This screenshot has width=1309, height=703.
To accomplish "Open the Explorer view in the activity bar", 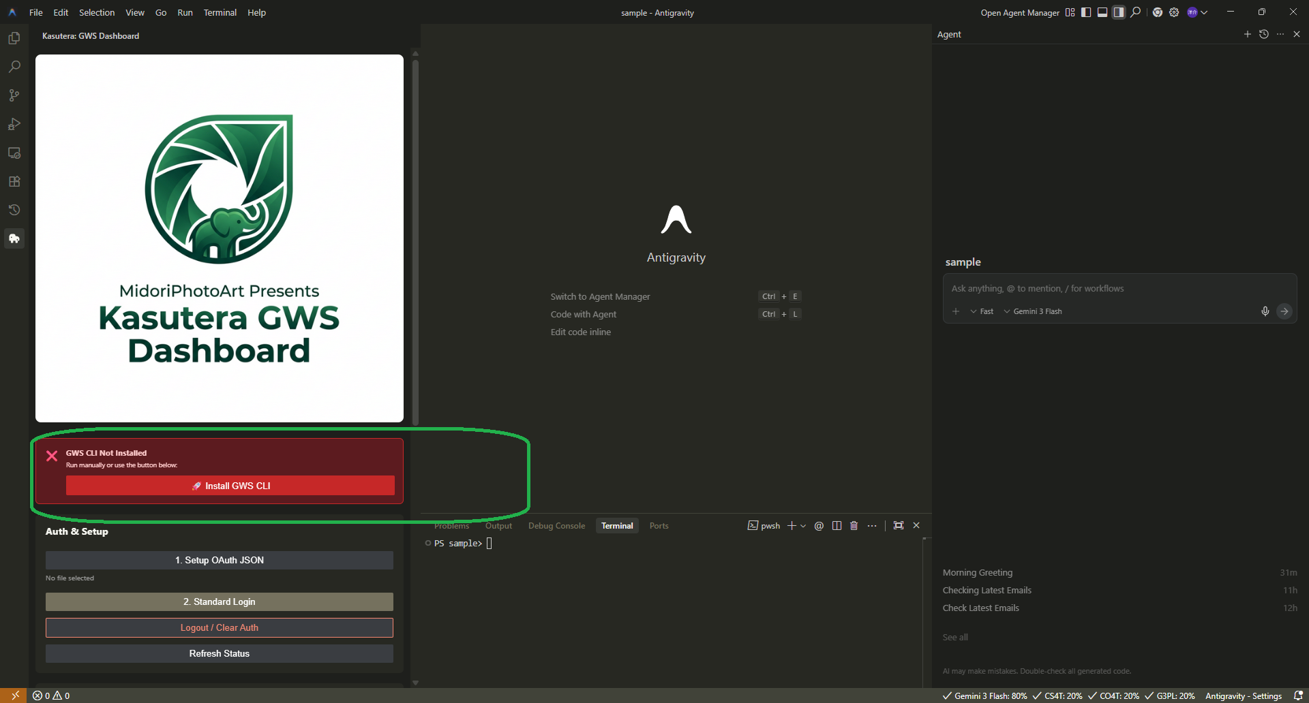I will pyautogui.click(x=14, y=38).
